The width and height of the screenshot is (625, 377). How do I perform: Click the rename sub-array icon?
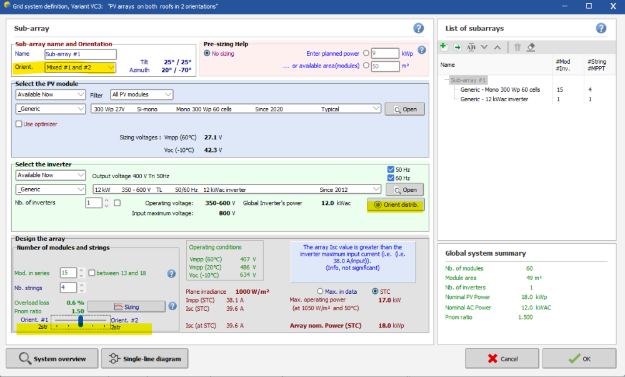pyautogui.click(x=471, y=47)
